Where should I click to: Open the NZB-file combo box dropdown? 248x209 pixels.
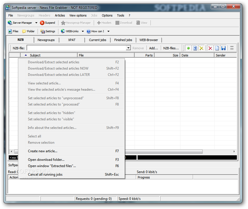129,48
